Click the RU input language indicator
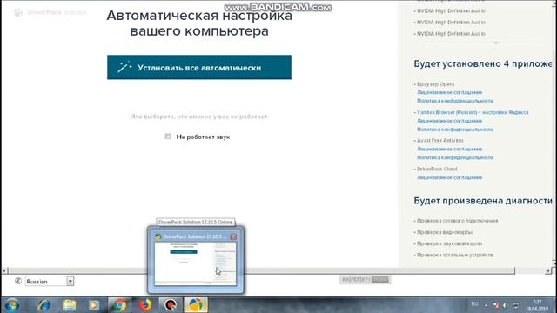The image size is (557, 313). (474, 304)
